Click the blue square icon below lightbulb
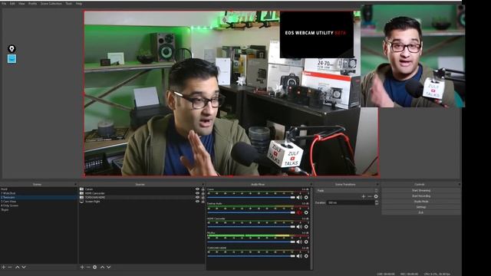Image resolution: width=491 pixels, height=276 pixels. [12, 59]
